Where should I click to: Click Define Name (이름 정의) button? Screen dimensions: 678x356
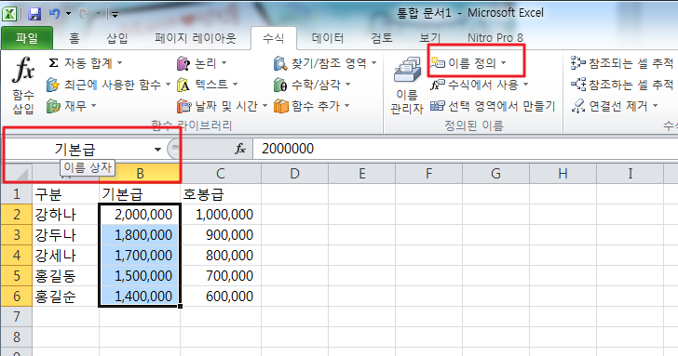pyautogui.click(x=468, y=63)
